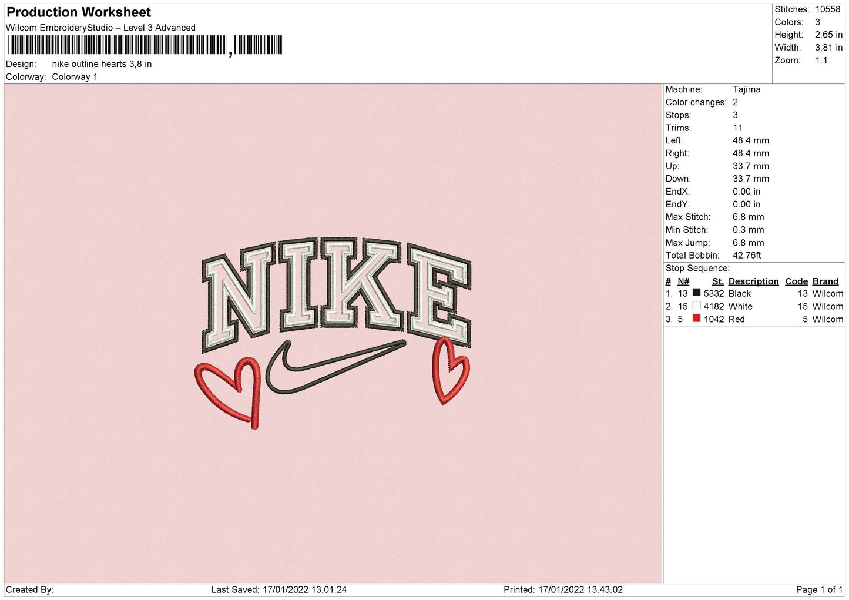Click the NIKE embroidery design preview
Screen dimensions: 849x600
[x=333, y=333]
